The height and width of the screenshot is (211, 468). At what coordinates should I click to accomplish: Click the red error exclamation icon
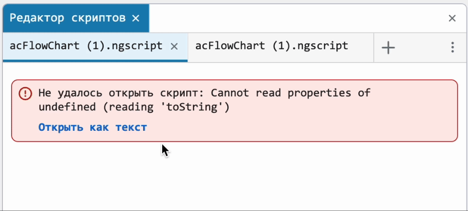pos(25,94)
